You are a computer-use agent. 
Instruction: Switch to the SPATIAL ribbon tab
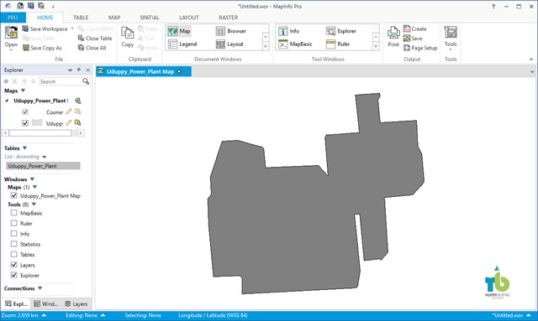pyautogui.click(x=150, y=18)
